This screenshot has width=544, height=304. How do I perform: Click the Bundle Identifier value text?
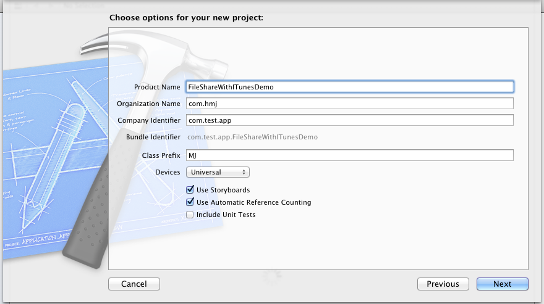point(252,137)
